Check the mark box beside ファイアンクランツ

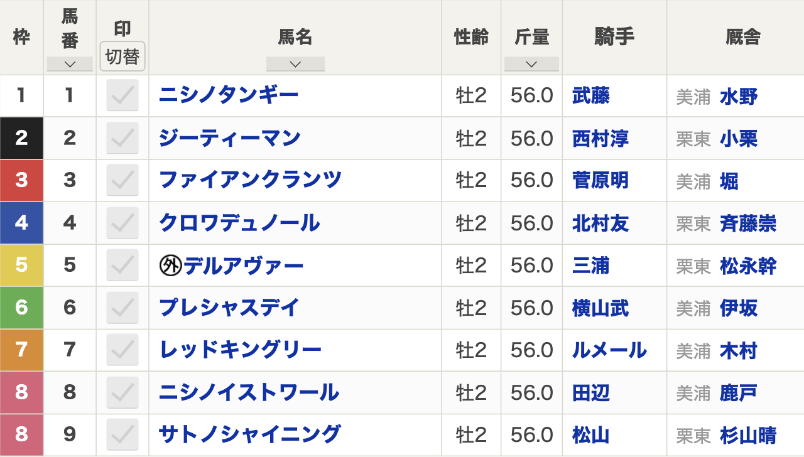[122, 181]
